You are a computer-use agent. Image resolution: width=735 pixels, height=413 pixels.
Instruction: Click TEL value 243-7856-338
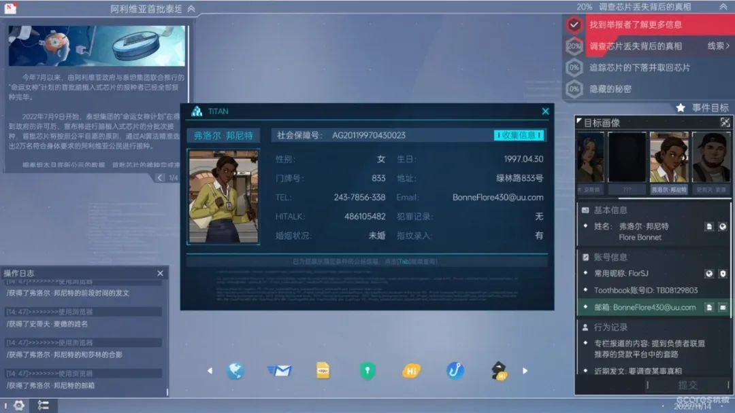click(359, 198)
